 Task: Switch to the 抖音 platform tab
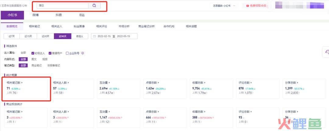(58, 15)
